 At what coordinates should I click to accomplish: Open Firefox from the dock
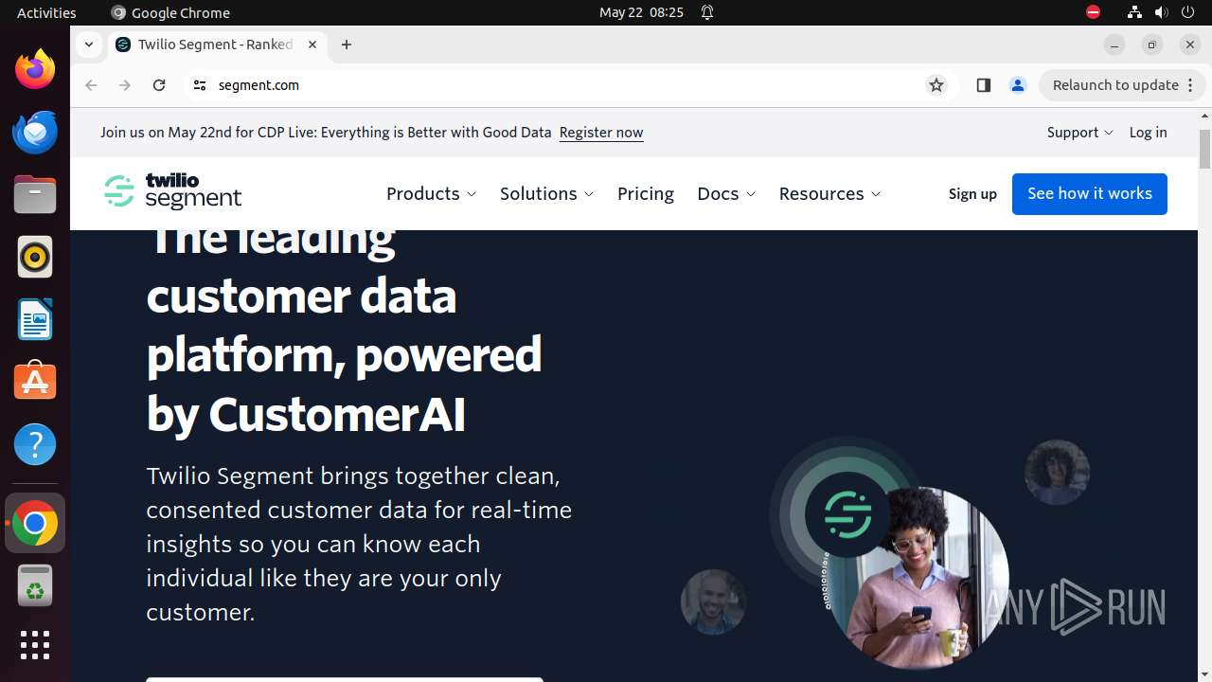[x=35, y=69]
